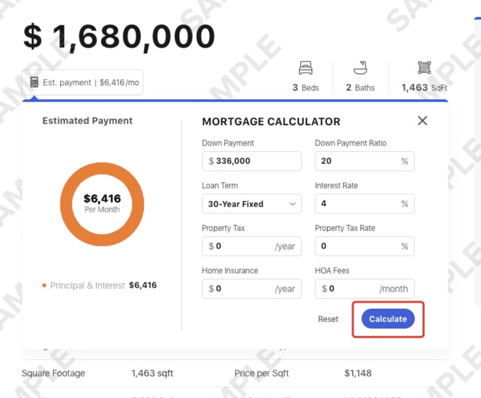Close the Mortgage Calculator panel

click(422, 121)
